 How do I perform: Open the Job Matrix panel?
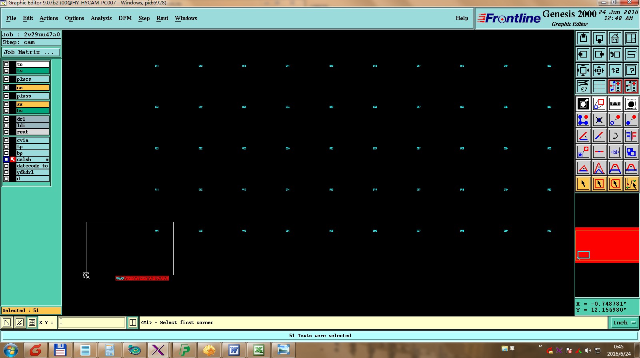31,52
